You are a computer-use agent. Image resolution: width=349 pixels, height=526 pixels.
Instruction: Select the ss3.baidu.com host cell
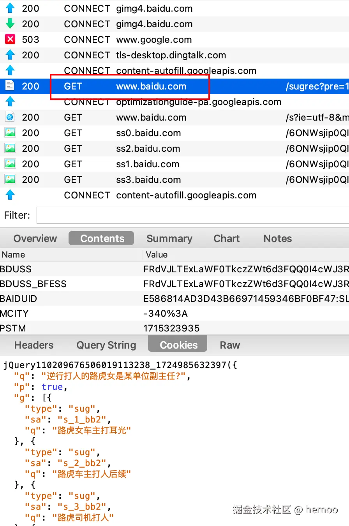coord(148,180)
